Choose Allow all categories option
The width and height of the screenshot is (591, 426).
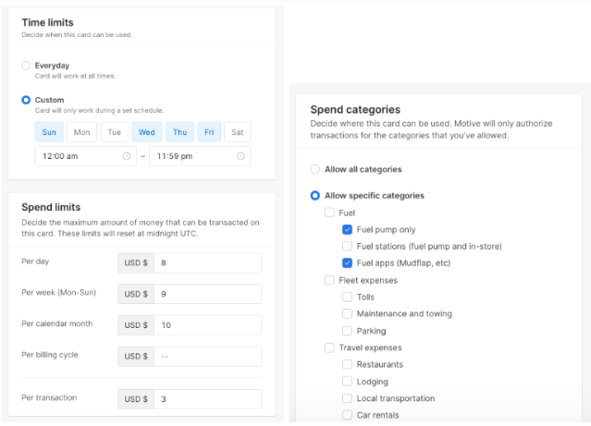click(315, 170)
